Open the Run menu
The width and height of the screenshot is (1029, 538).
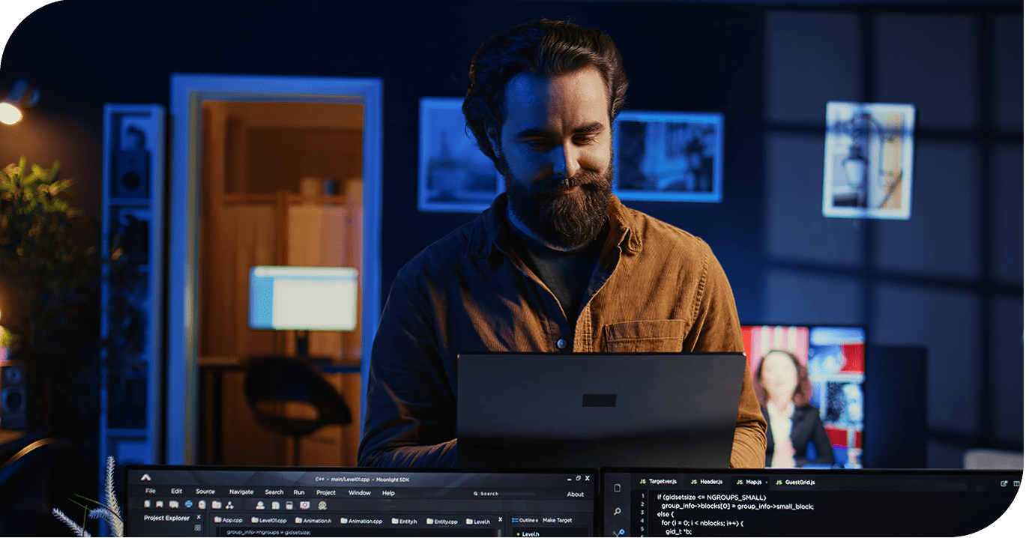click(x=299, y=492)
